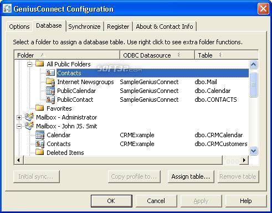Click the Assign table... button

click(x=191, y=176)
